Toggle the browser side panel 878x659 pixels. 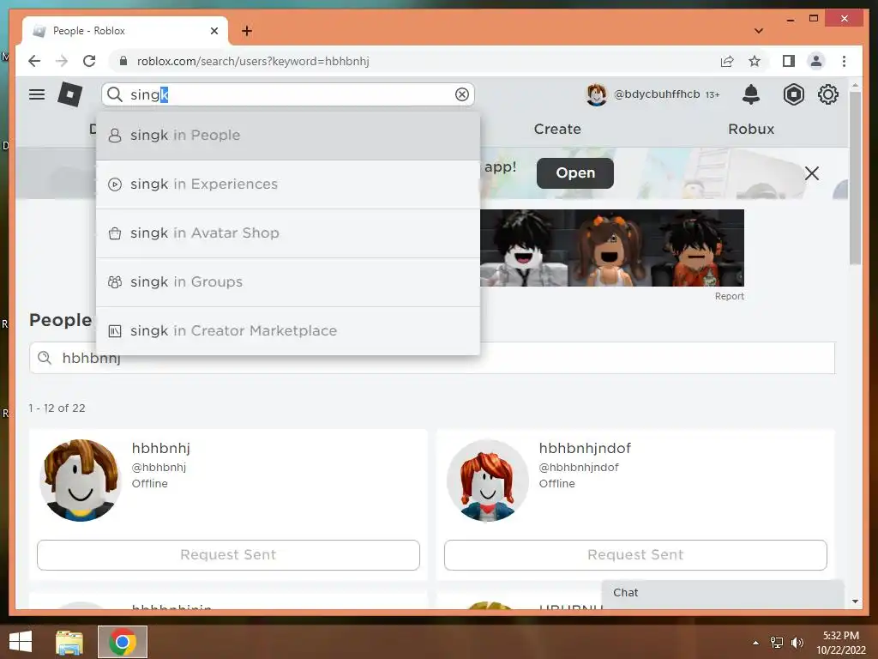coord(789,61)
